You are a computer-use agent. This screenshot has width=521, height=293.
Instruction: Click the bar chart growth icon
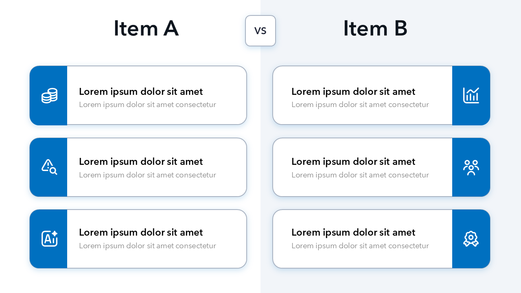click(471, 96)
